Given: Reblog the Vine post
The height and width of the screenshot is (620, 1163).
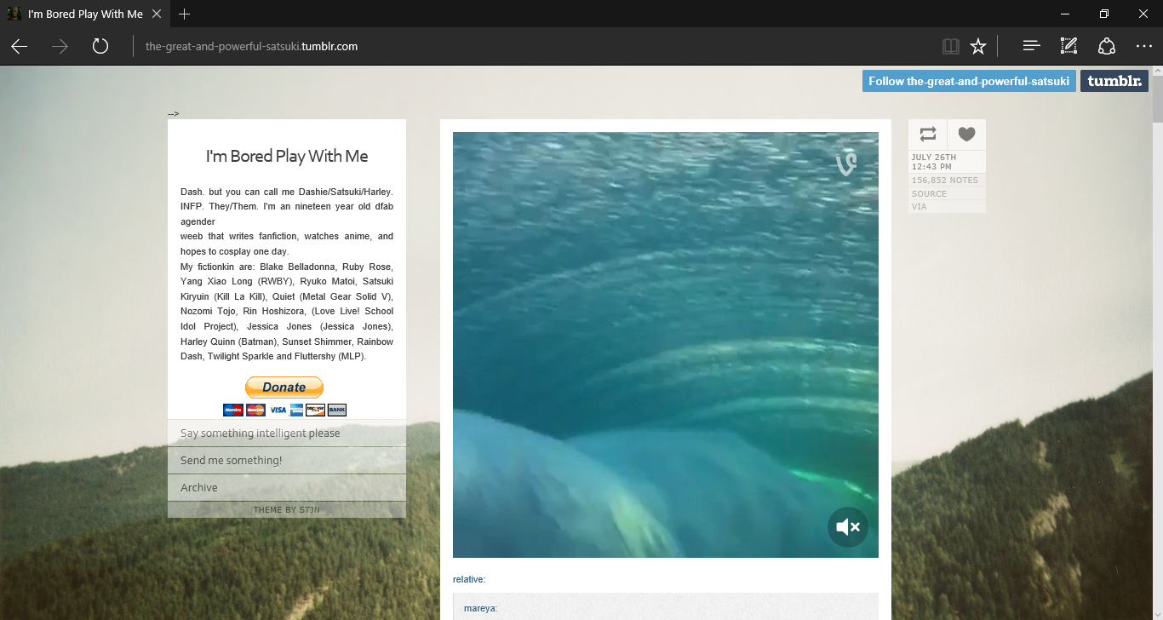Looking at the screenshot, I should coord(928,135).
